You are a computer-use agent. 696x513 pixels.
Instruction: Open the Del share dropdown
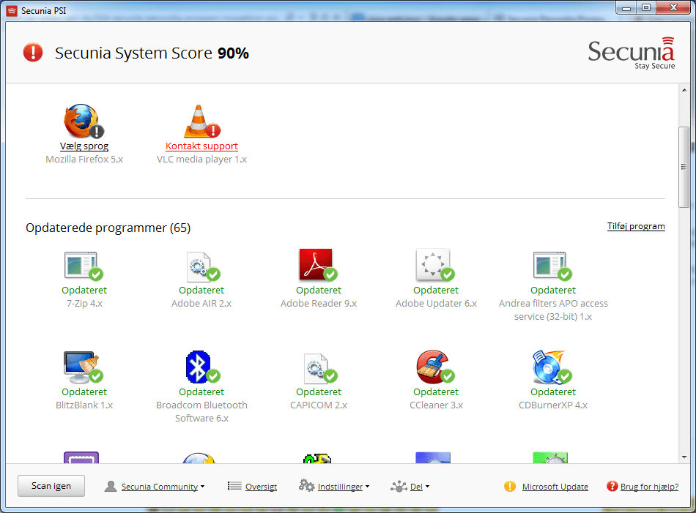(x=415, y=487)
